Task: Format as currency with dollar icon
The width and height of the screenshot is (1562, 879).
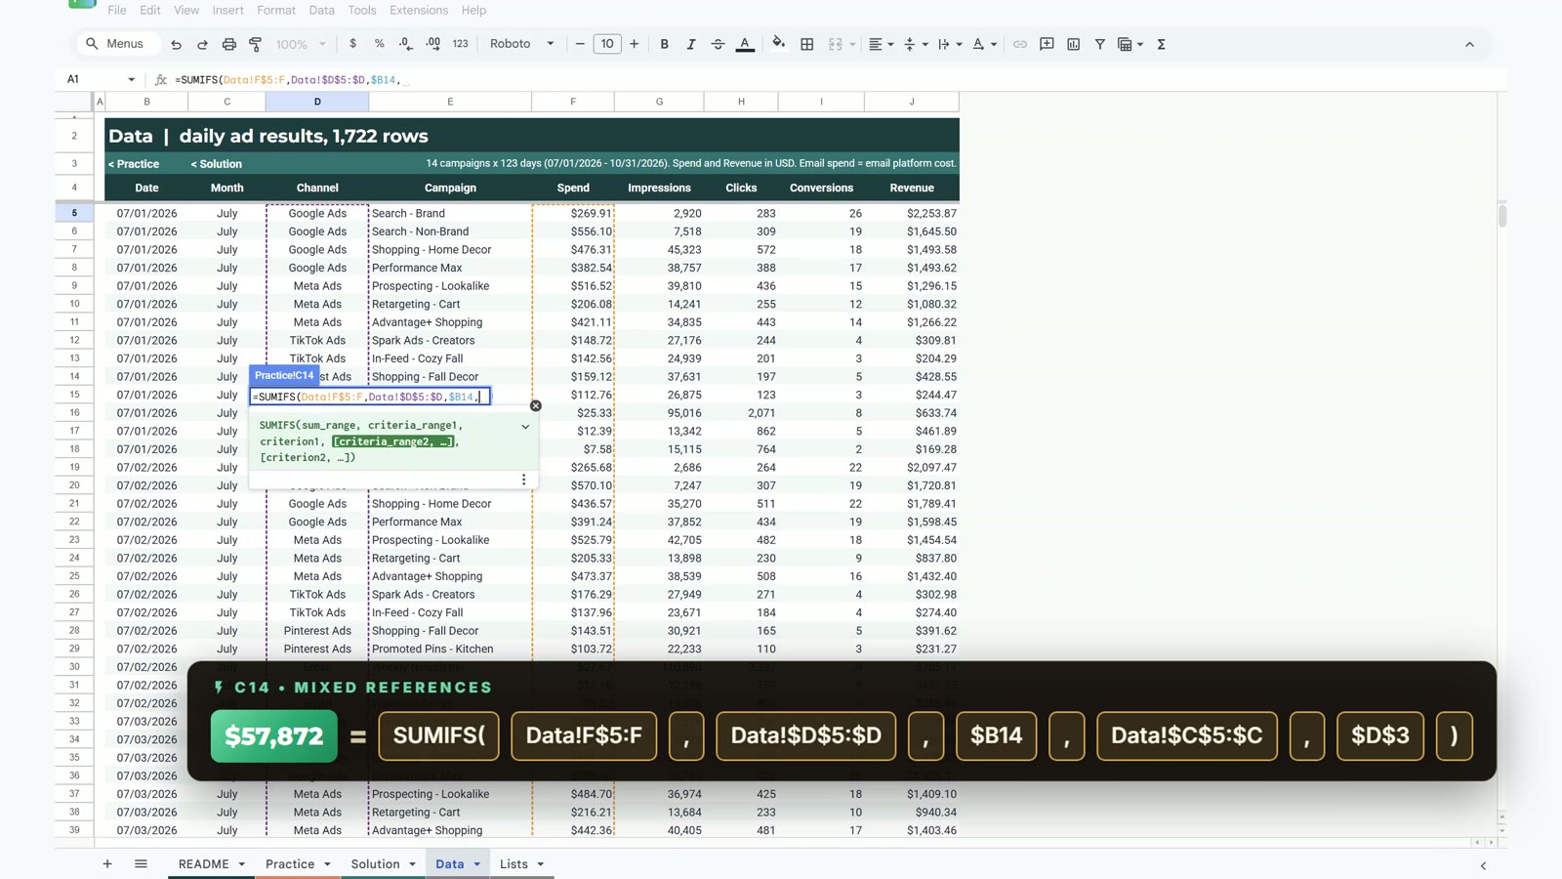Action: coord(352,44)
